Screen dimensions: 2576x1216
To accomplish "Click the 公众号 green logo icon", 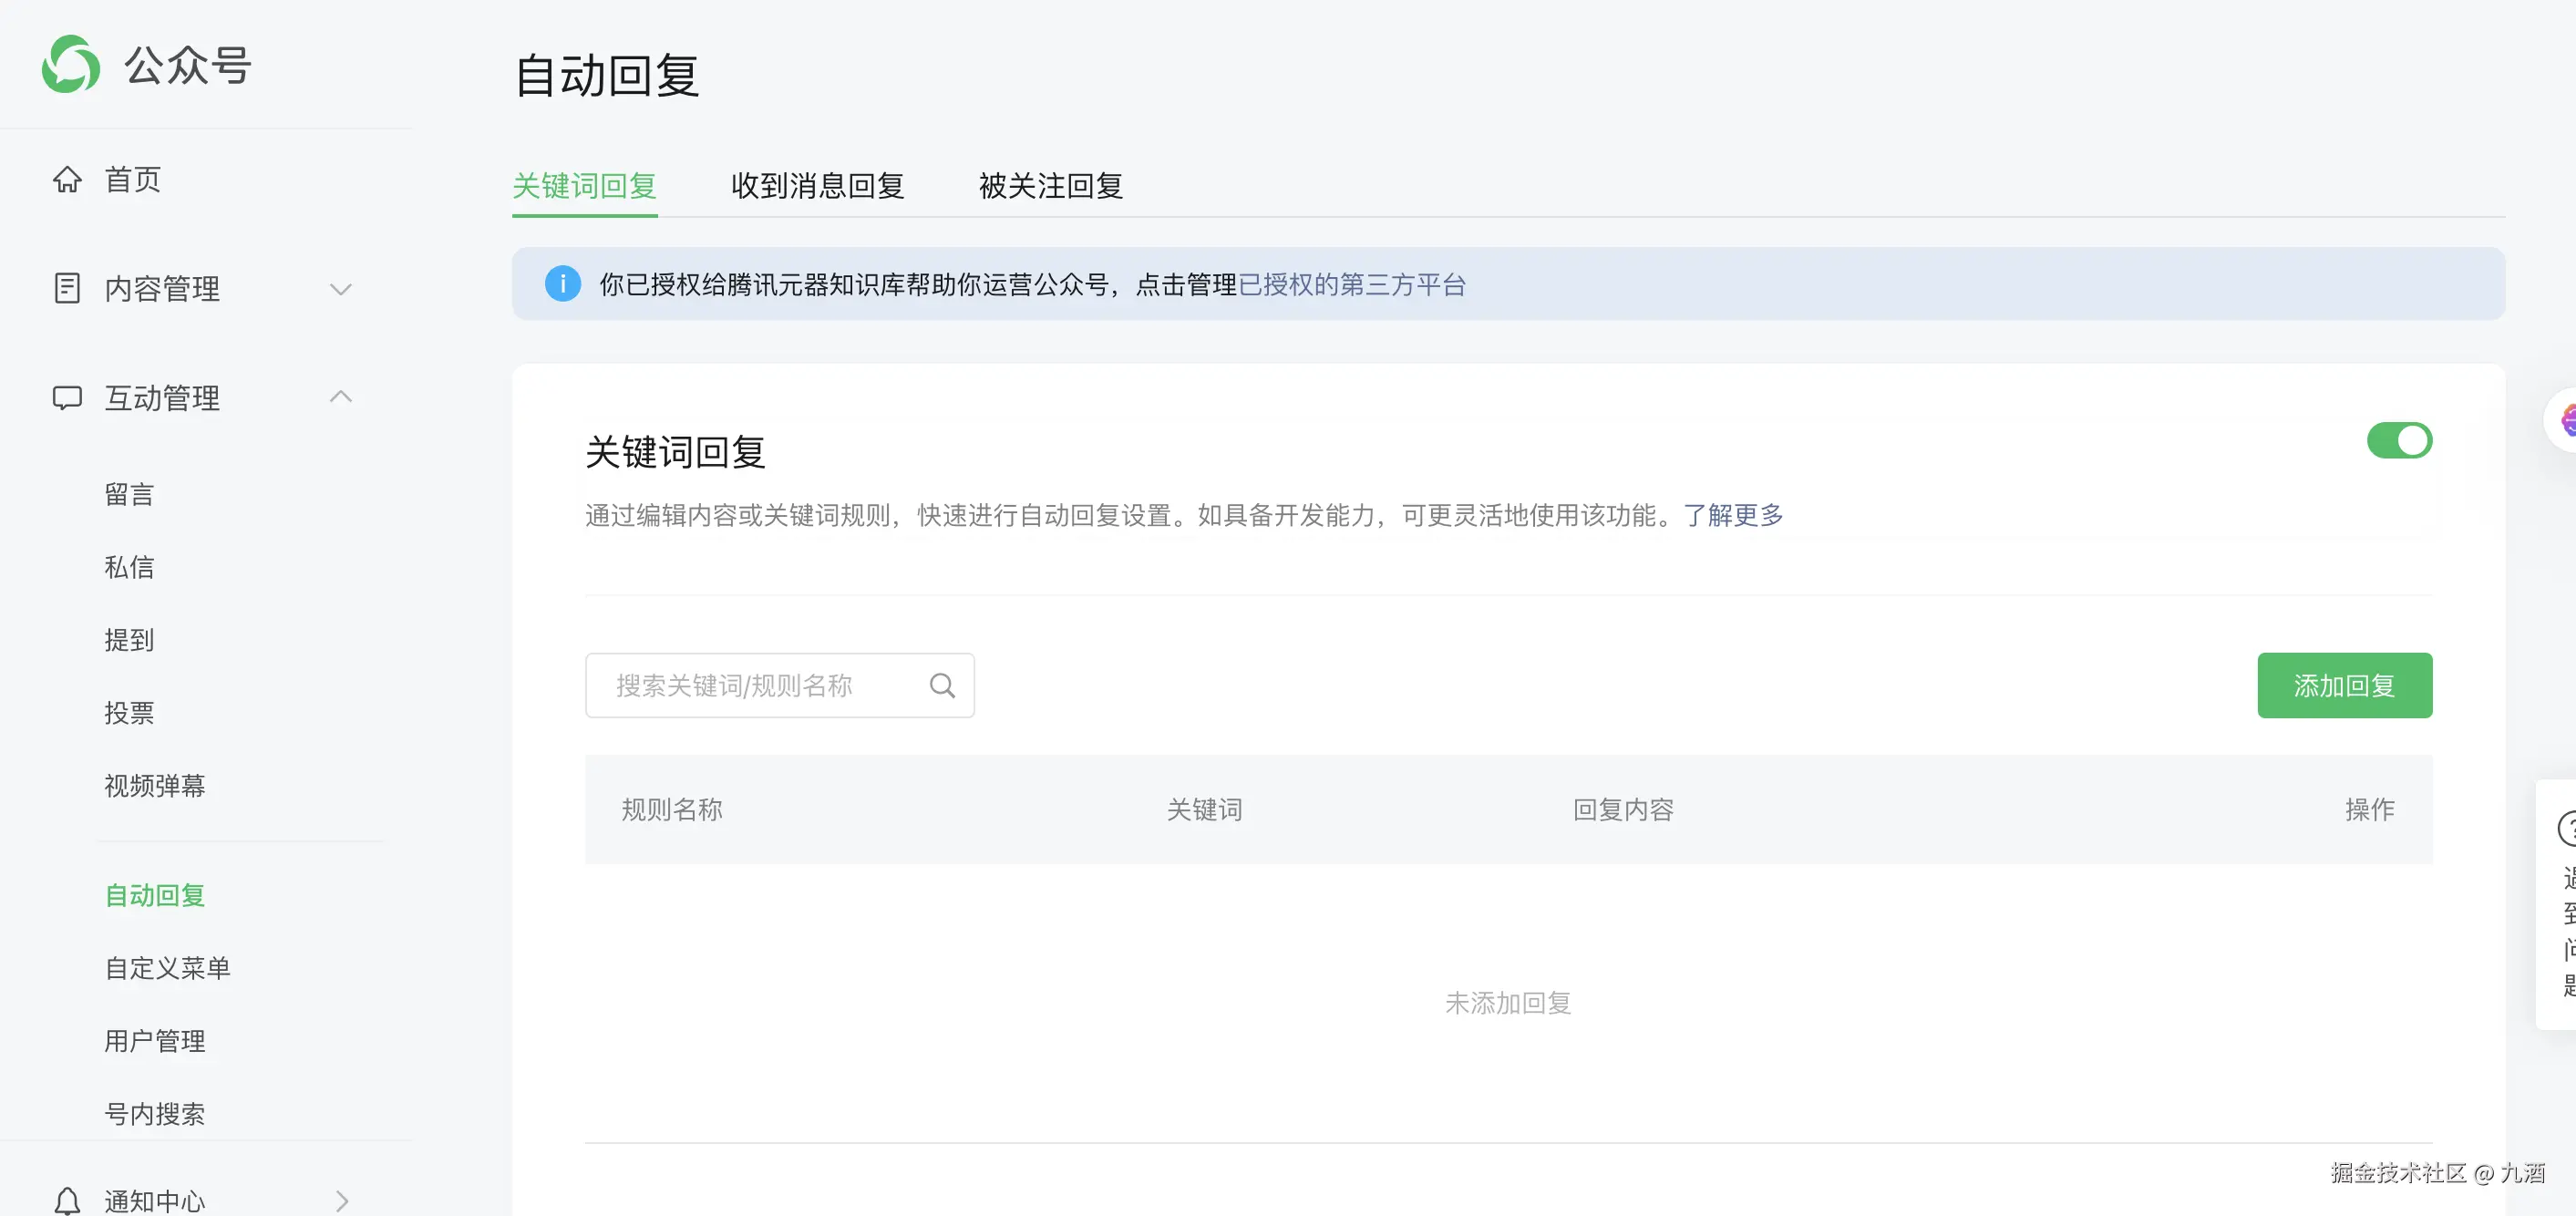I will 71,65.
